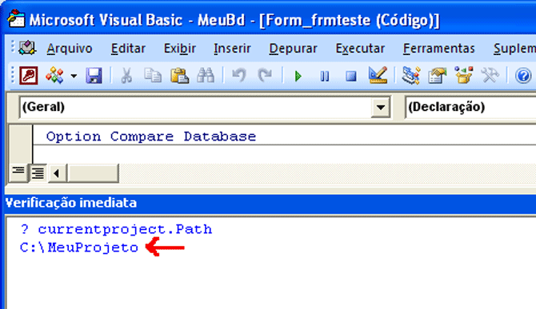Open the Project Explorer icon
The image size is (536, 309).
tap(410, 75)
